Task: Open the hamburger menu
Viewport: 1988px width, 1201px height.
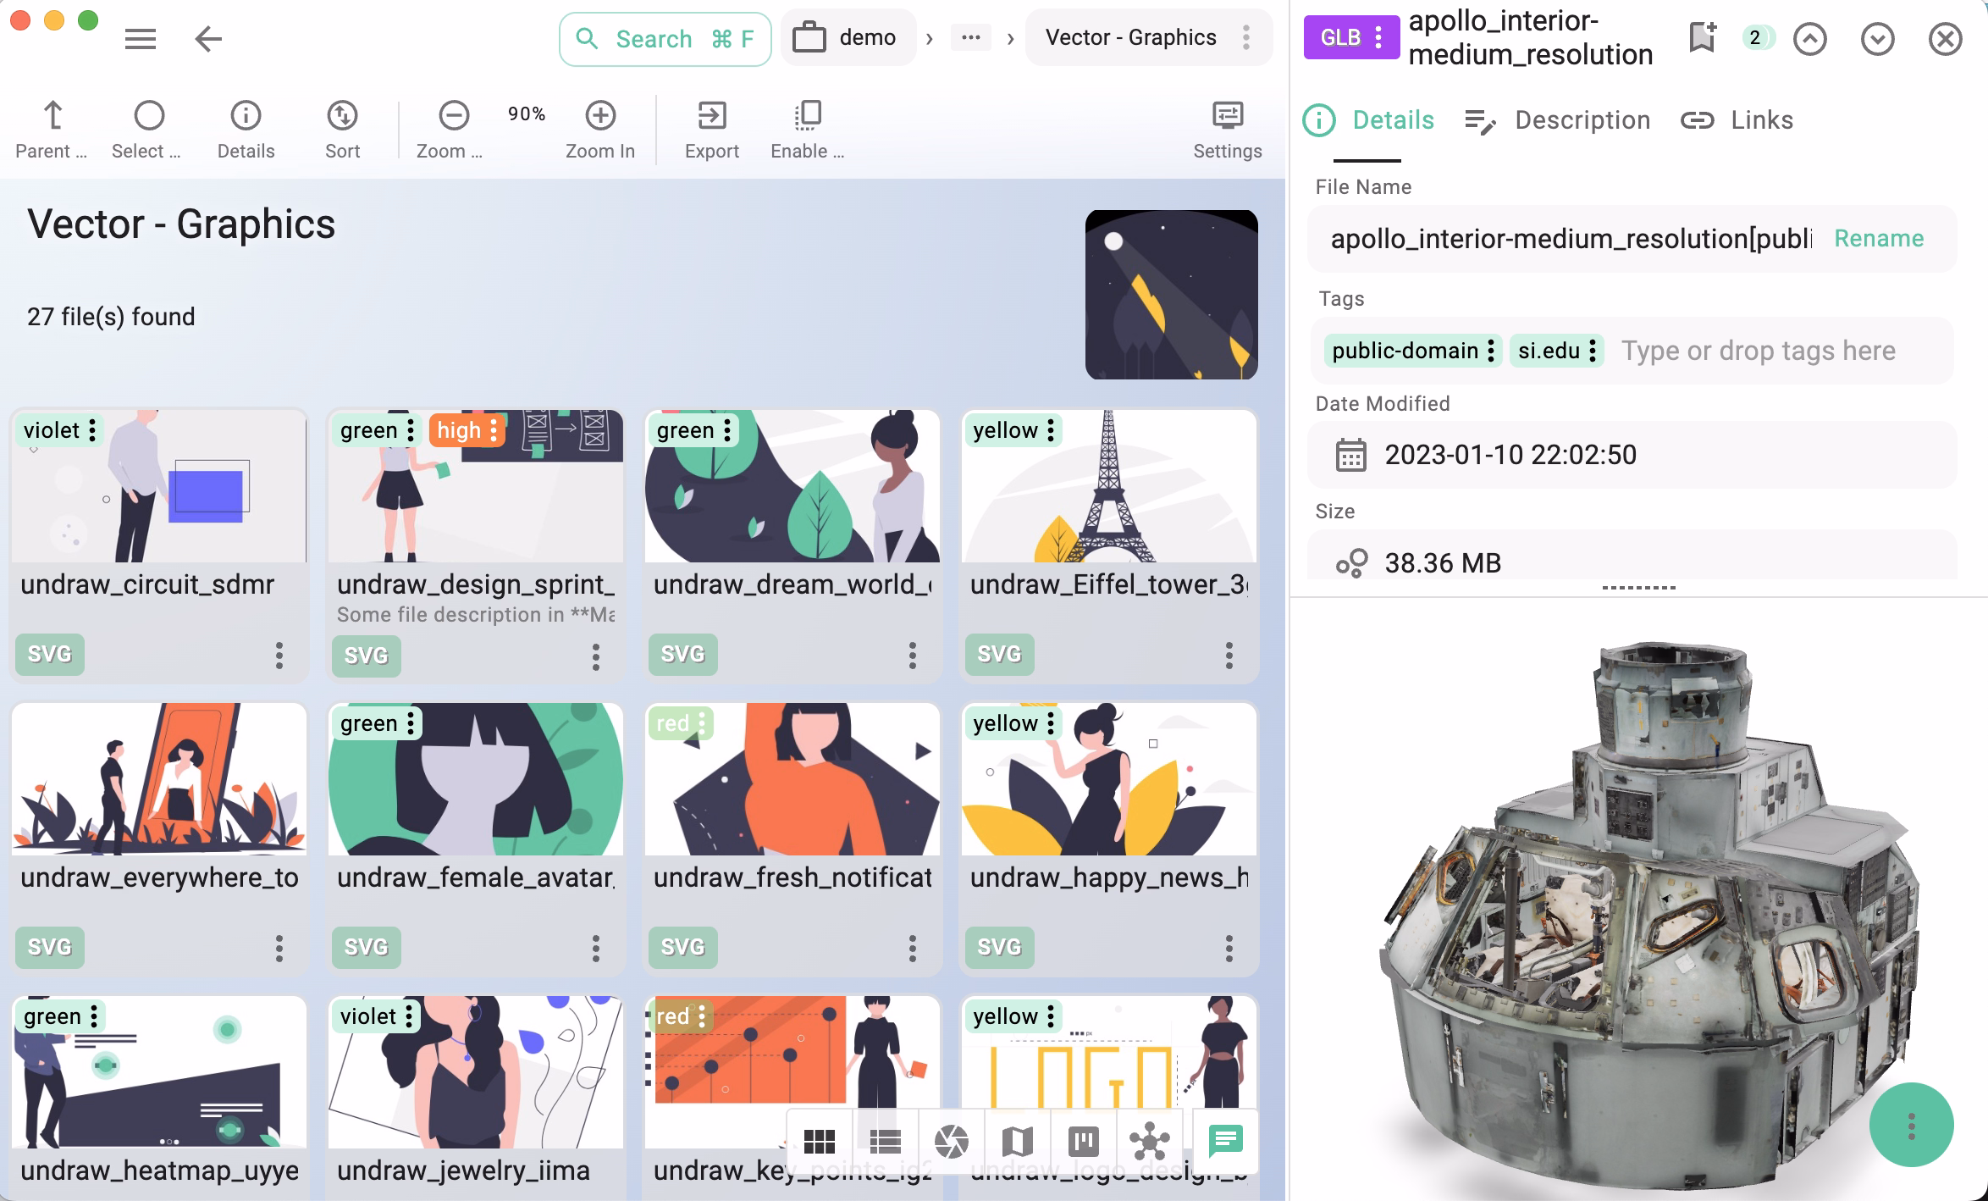Action: click(141, 39)
